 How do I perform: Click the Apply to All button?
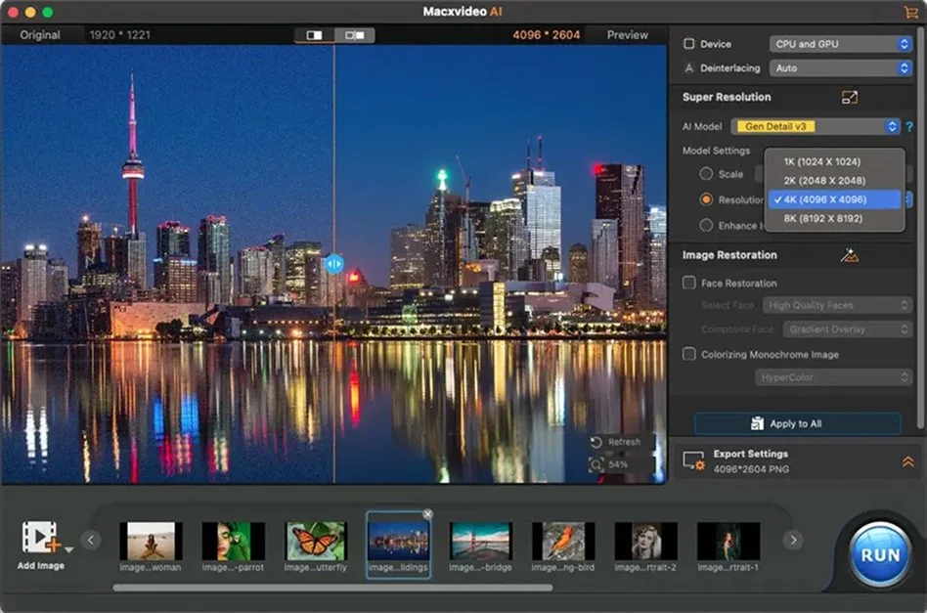[x=797, y=423]
